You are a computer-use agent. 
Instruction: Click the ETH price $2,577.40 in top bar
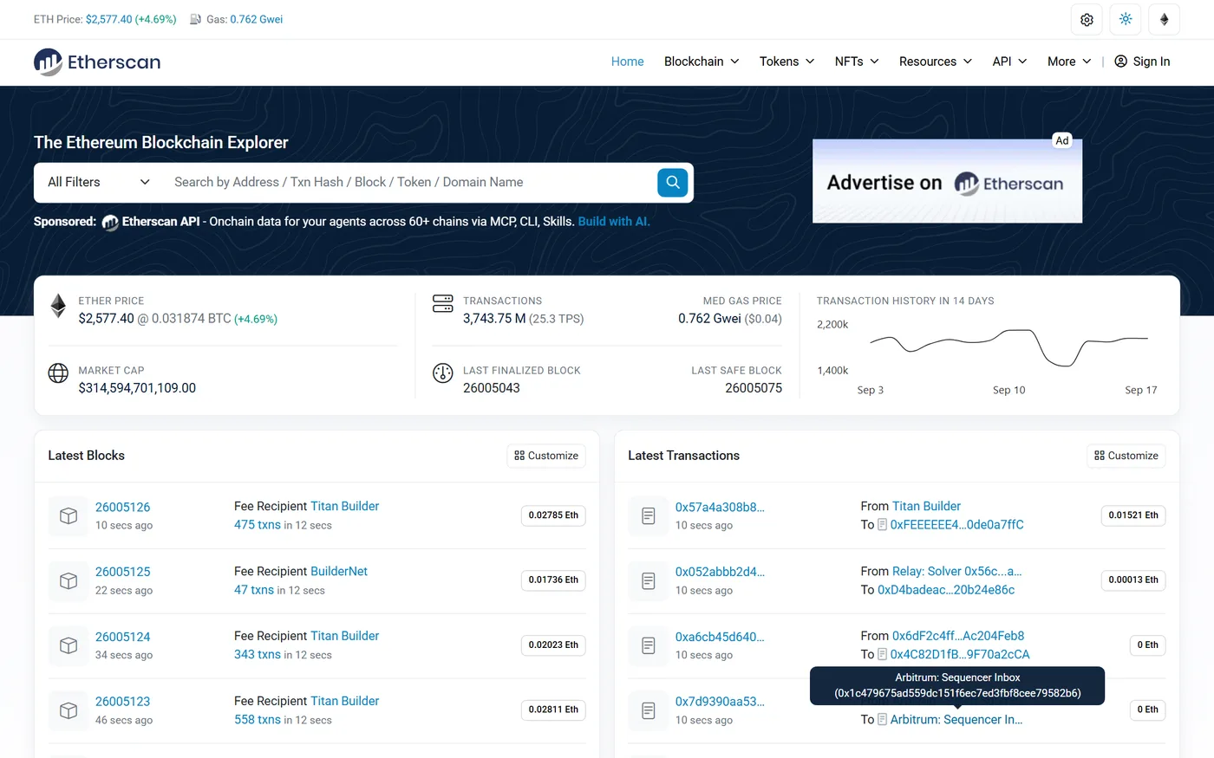108,19
